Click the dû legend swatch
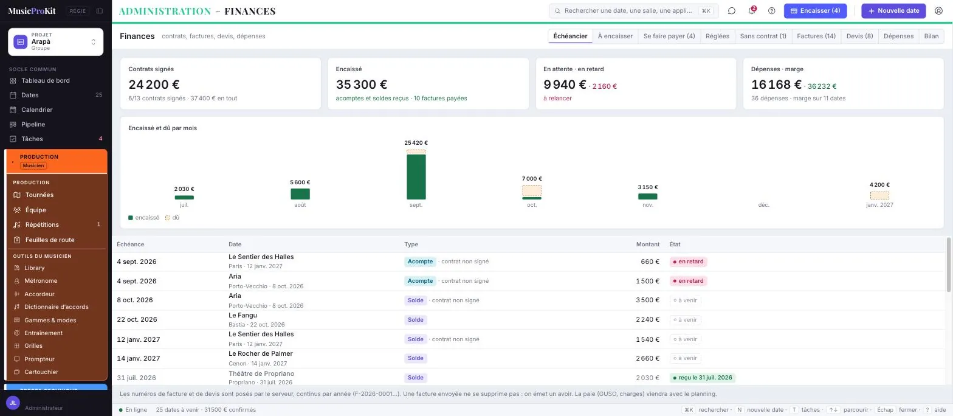Screen dimensions: 953x416 (168, 218)
